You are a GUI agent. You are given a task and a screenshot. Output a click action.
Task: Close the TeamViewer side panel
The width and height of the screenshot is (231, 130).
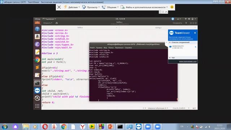[195, 33]
